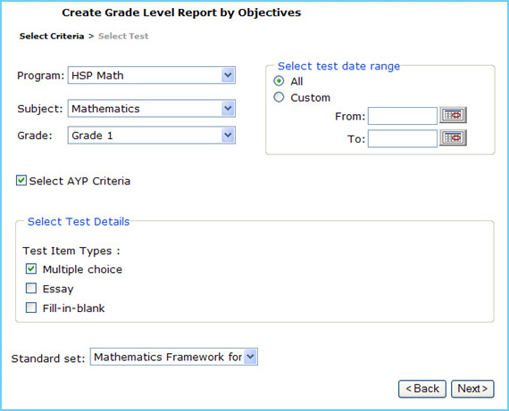Click the Back button
Viewport: 509px width, 411px height.
point(422,389)
